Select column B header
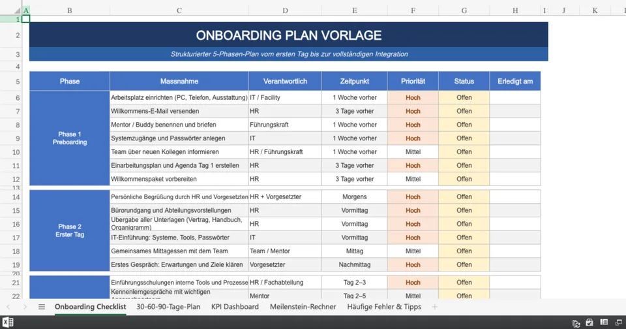 pyautogui.click(x=70, y=11)
